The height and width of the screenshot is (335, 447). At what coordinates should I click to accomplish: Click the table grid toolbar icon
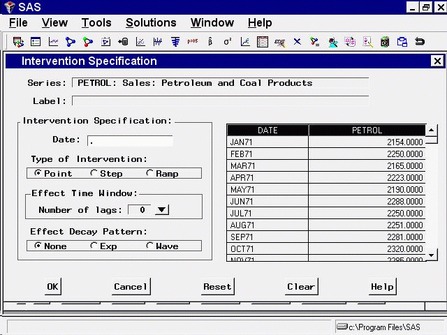coord(263,42)
